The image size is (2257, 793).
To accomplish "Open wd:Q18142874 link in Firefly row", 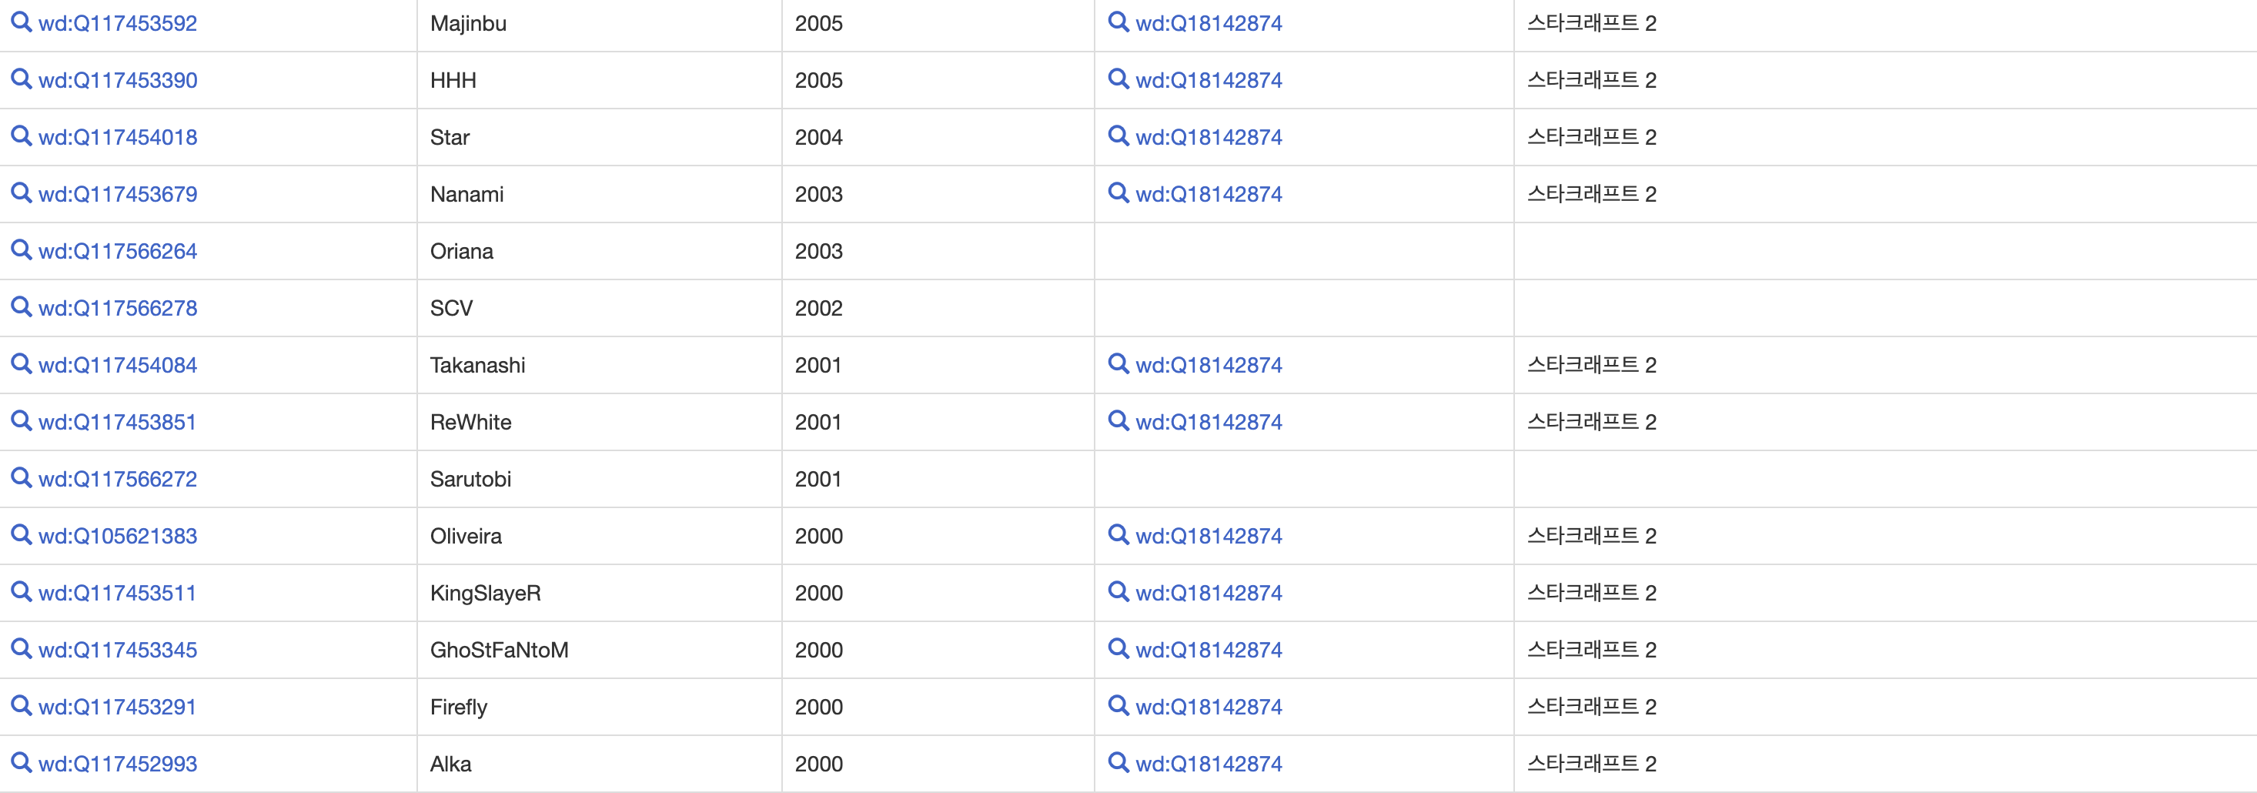I will pyautogui.click(x=1209, y=707).
